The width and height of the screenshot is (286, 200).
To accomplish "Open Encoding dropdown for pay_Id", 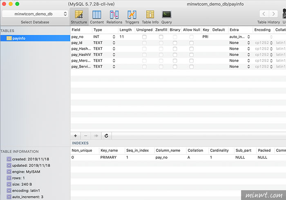I will pos(271,43).
